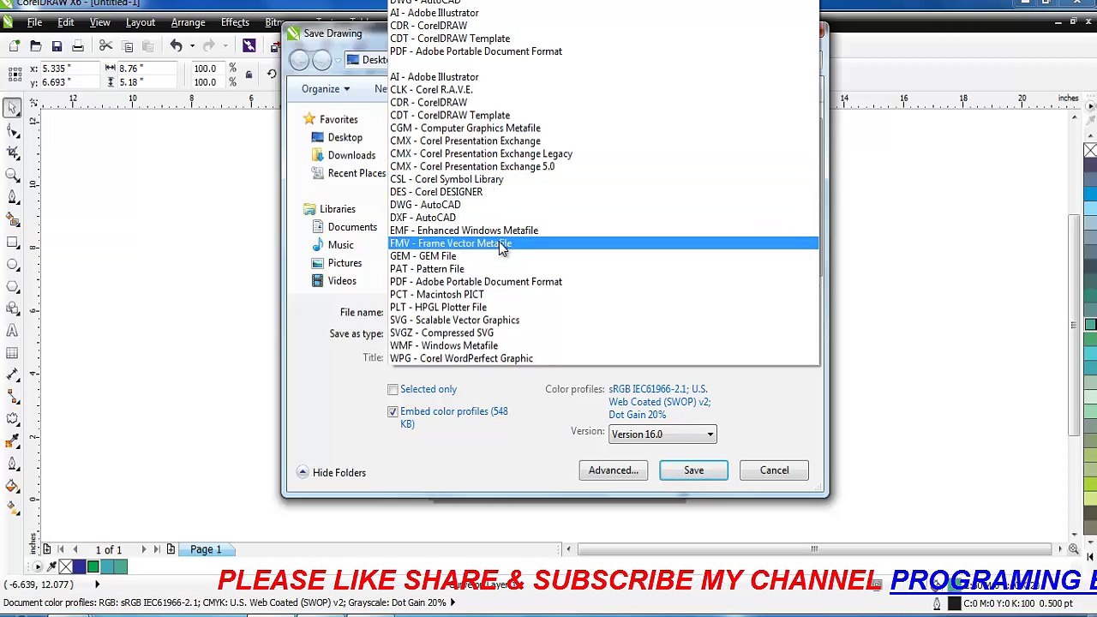Open the File menu
The height and width of the screenshot is (617, 1097).
[x=34, y=22]
